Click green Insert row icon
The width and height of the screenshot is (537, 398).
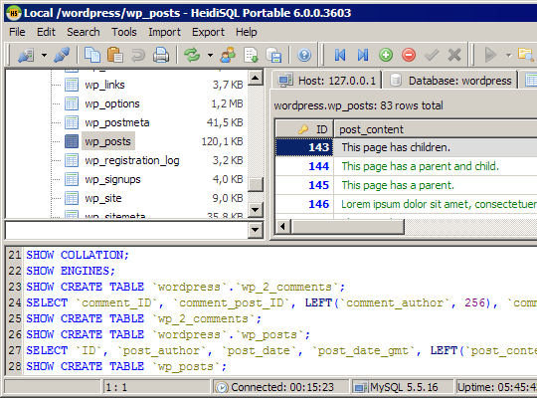[386, 55]
